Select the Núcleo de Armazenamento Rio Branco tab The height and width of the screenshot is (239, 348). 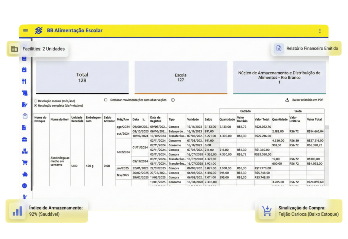pyautogui.click(x=279, y=77)
